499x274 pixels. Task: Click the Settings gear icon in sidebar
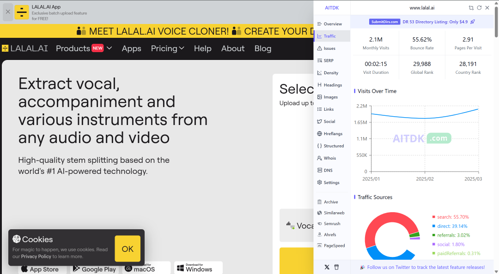coord(320,183)
